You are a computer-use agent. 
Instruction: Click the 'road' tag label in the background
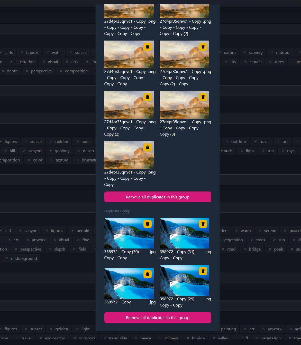click(x=231, y=249)
